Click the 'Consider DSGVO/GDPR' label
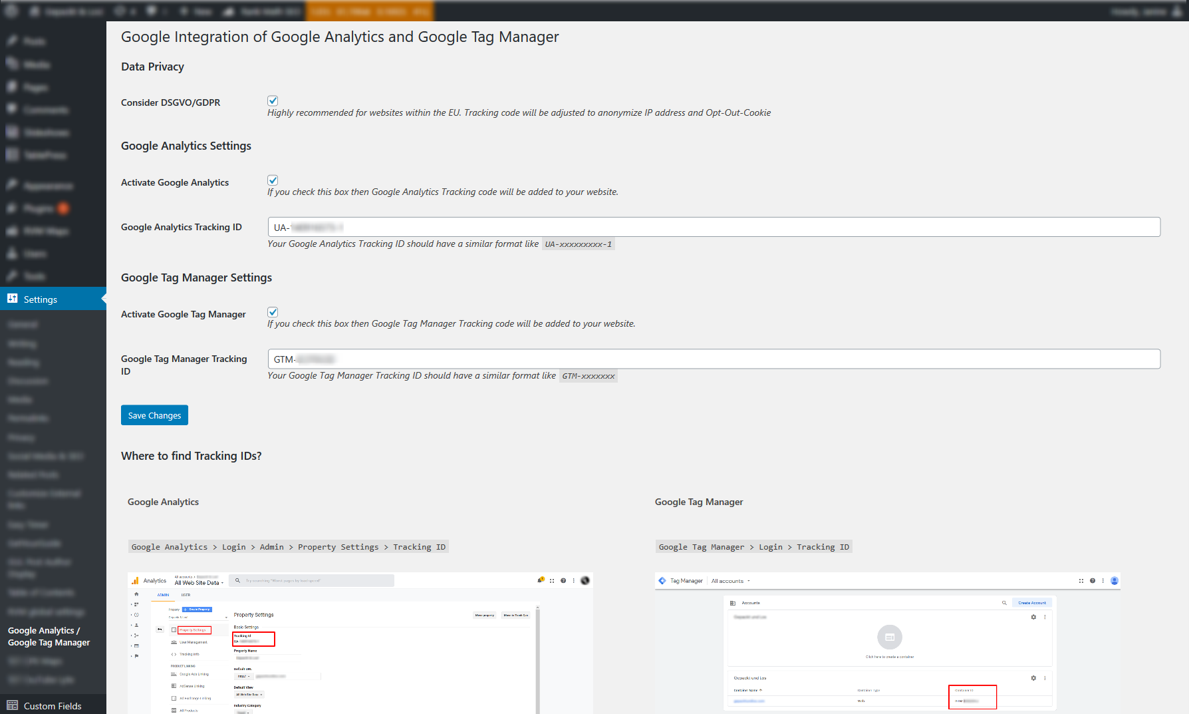1189x714 pixels. (x=170, y=102)
